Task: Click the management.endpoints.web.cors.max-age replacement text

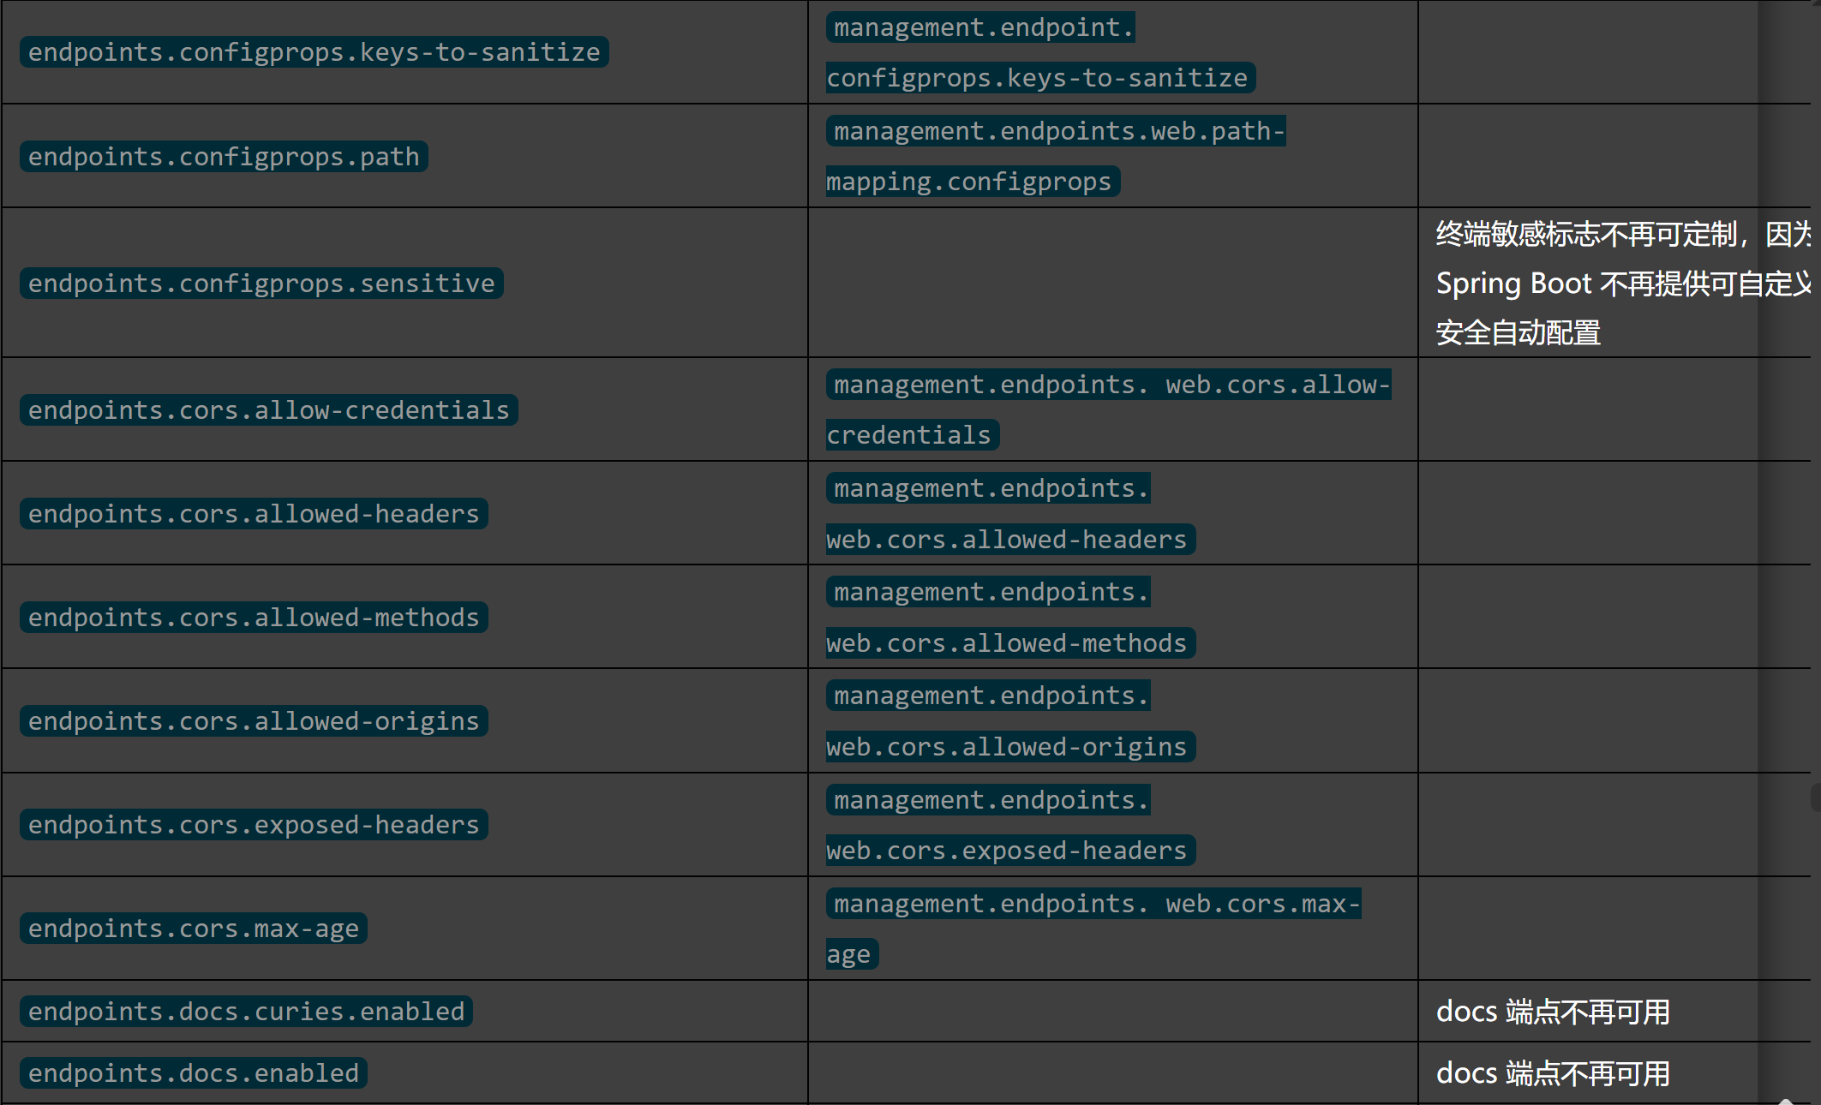Action: pos(1093,929)
